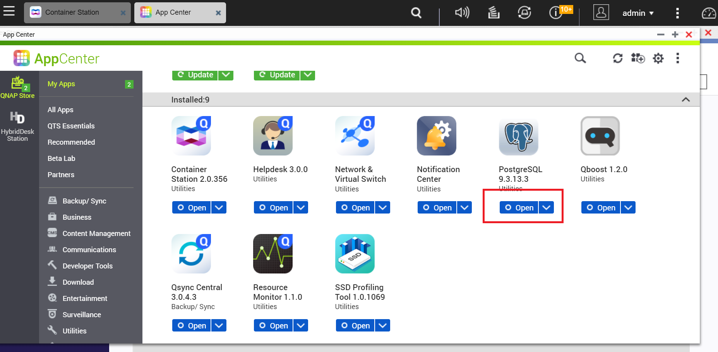Open App Center settings gear
The image size is (718, 352).
tap(658, 58)
